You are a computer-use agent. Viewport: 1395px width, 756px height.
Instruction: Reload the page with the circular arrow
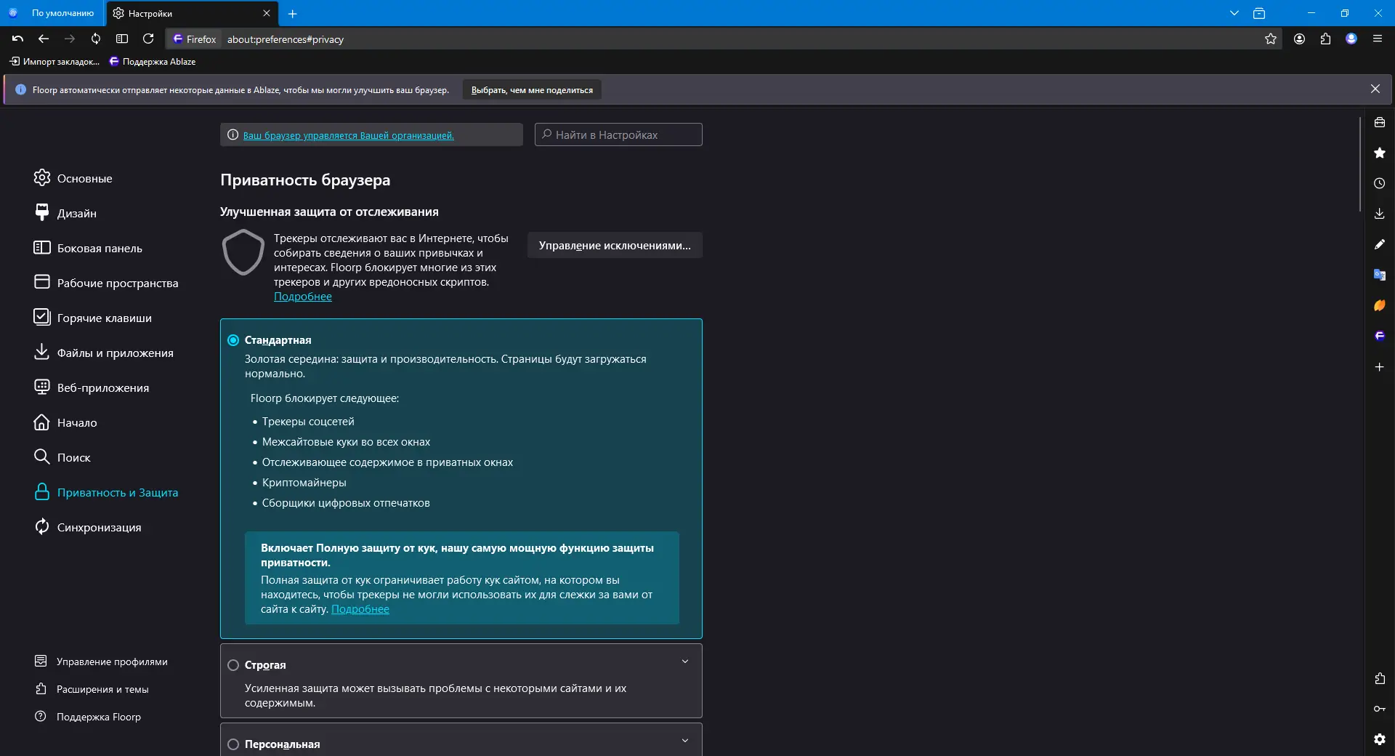point(148,39)
